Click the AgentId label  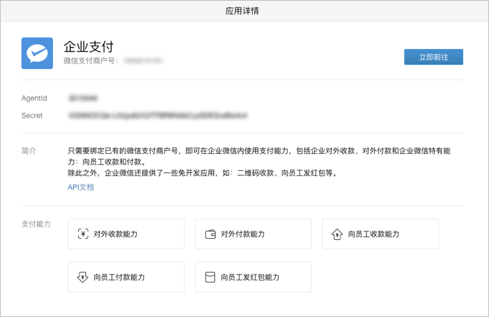click(35, 98)
